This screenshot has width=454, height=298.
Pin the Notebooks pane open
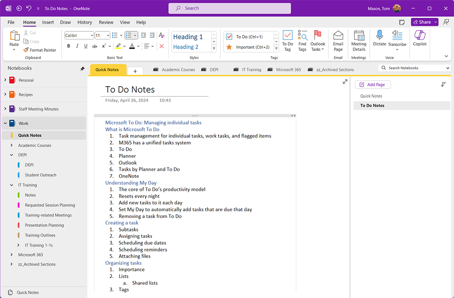82,69
